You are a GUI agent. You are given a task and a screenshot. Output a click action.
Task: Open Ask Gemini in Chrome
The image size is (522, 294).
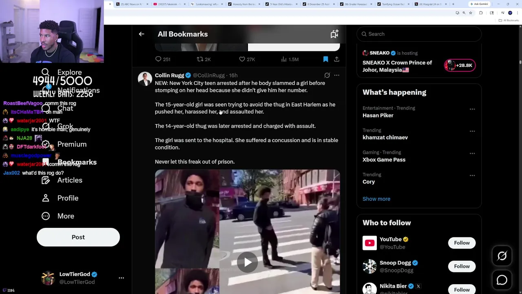(x=479, y=4)
